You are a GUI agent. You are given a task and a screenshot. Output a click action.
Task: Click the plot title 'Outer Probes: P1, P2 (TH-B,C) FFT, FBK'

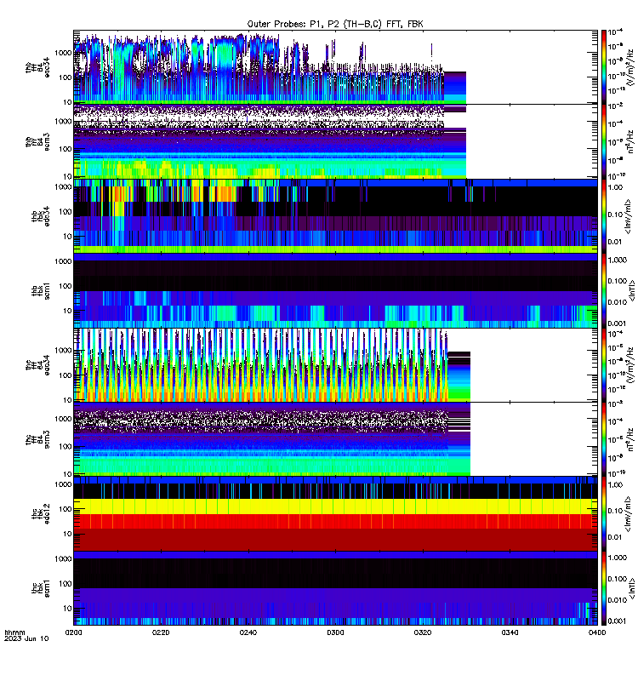(335, 24)
